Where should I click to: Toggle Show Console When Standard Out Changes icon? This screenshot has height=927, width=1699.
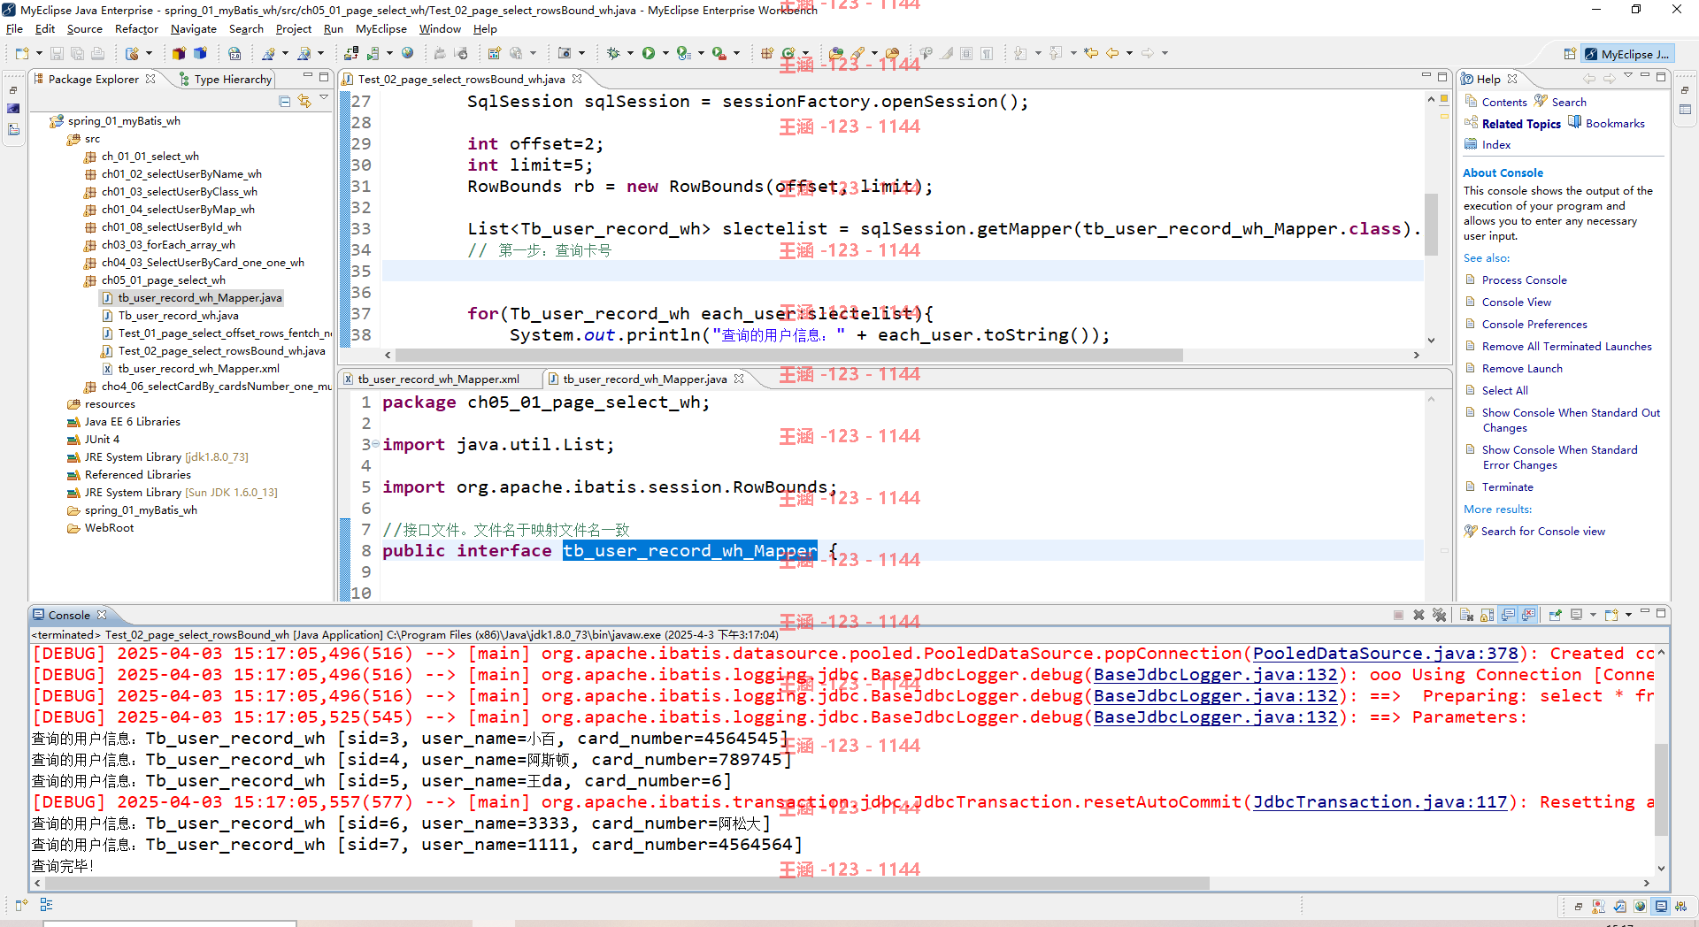tap(1508, 615)
